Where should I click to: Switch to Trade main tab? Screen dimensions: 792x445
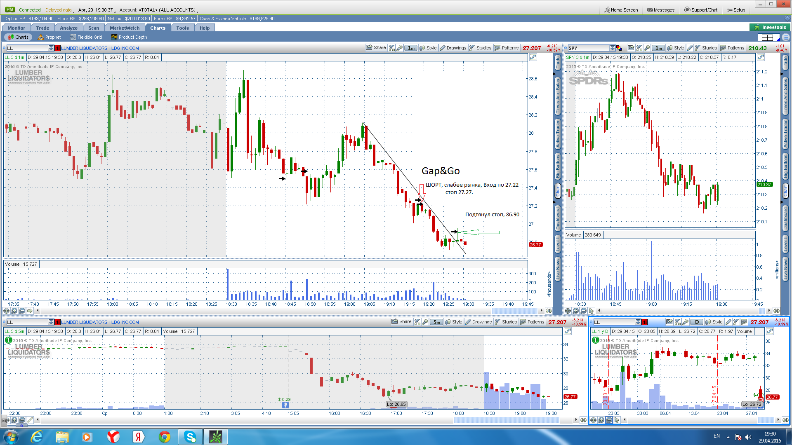tap(42, 28)
